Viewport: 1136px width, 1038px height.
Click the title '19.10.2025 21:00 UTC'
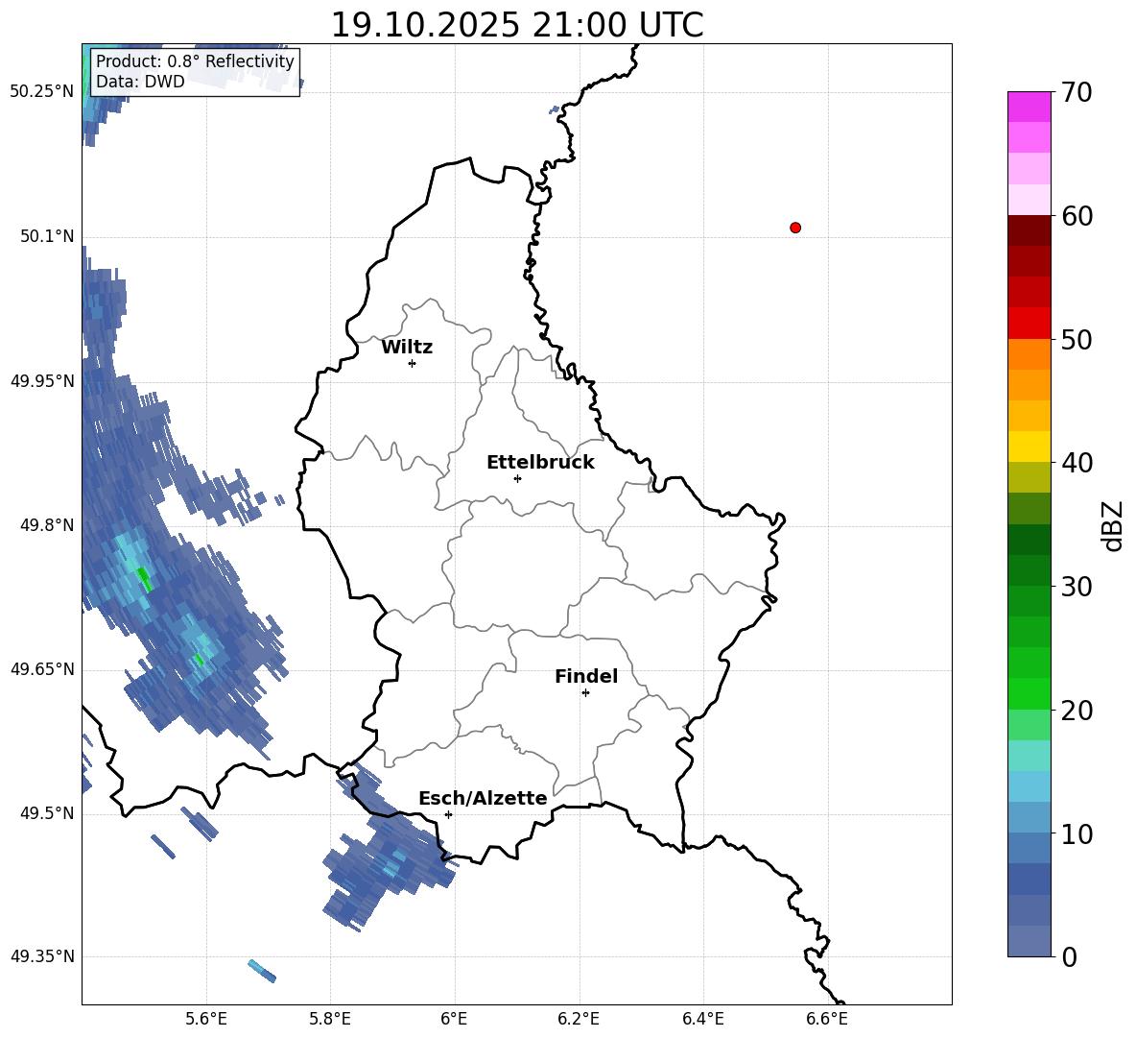516,25
